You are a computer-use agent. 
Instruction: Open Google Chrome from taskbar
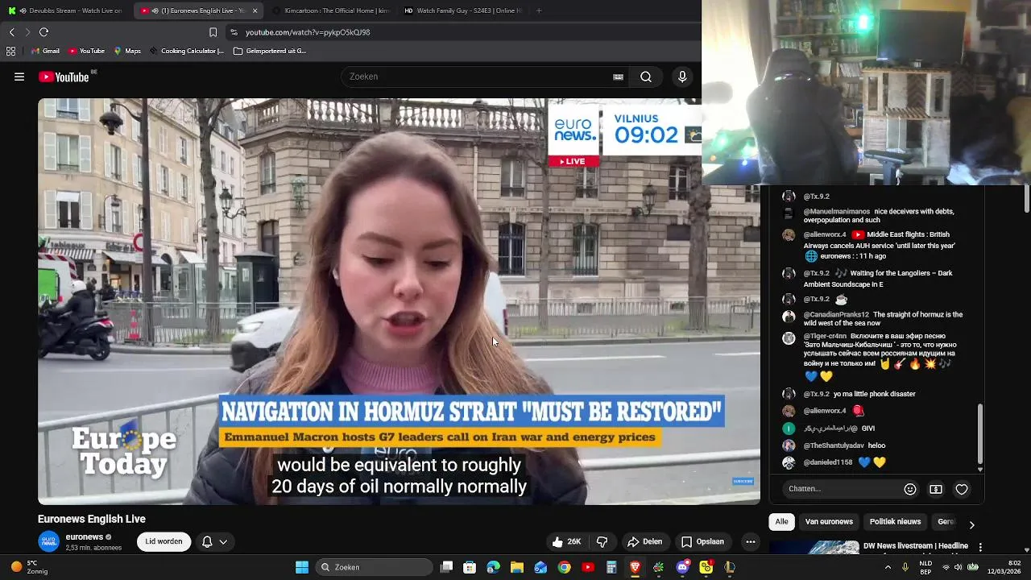point(565,567)
